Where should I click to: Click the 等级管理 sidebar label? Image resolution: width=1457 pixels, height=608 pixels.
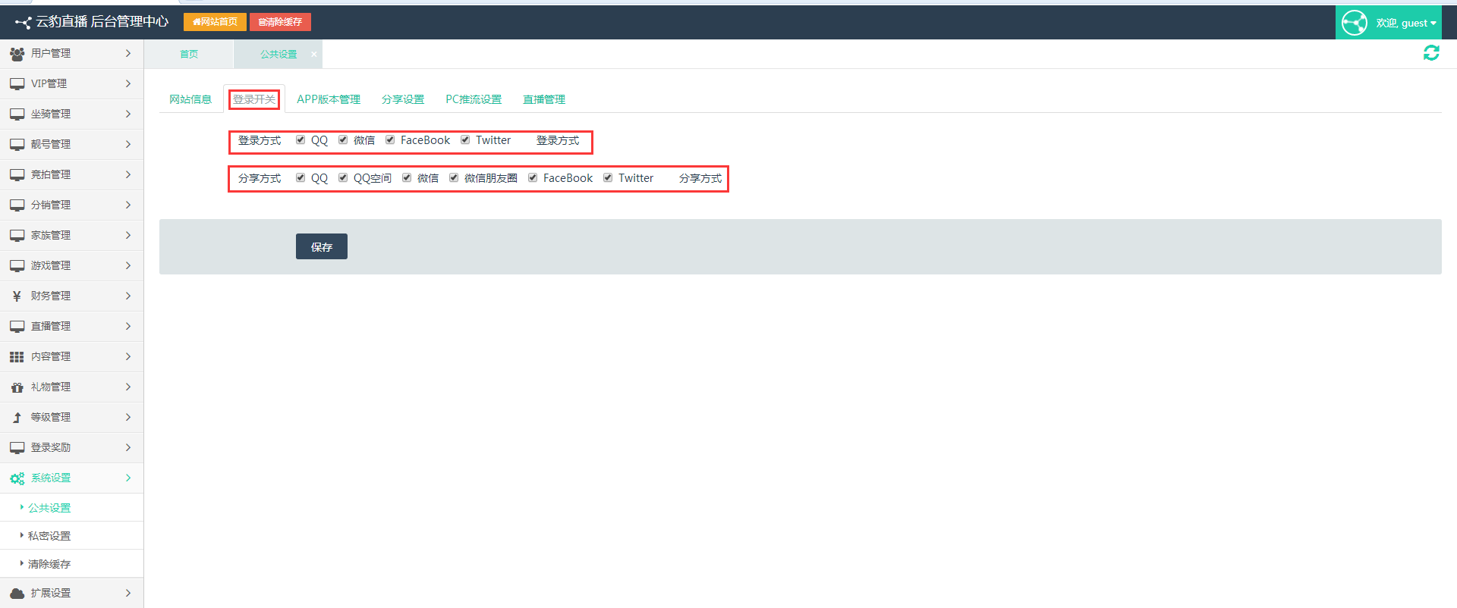[x=51, y=417]
